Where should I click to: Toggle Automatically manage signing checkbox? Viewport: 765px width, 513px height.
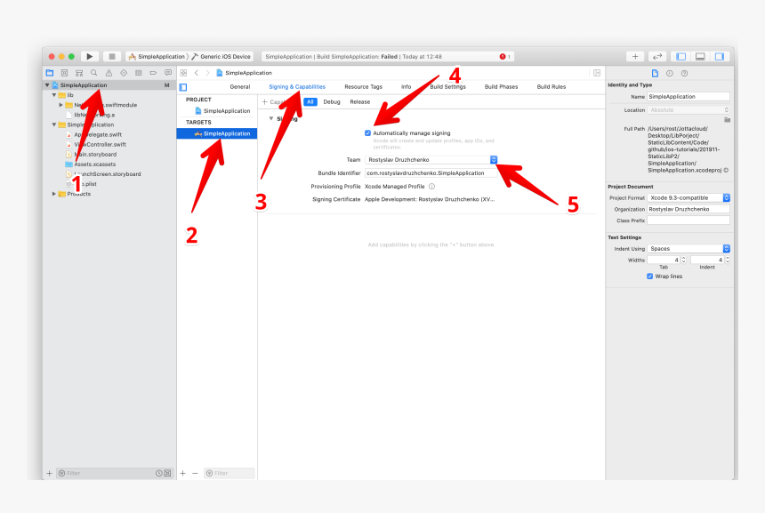pos(368,133)
